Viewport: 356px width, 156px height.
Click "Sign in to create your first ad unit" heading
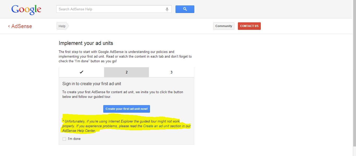(92, 84)
